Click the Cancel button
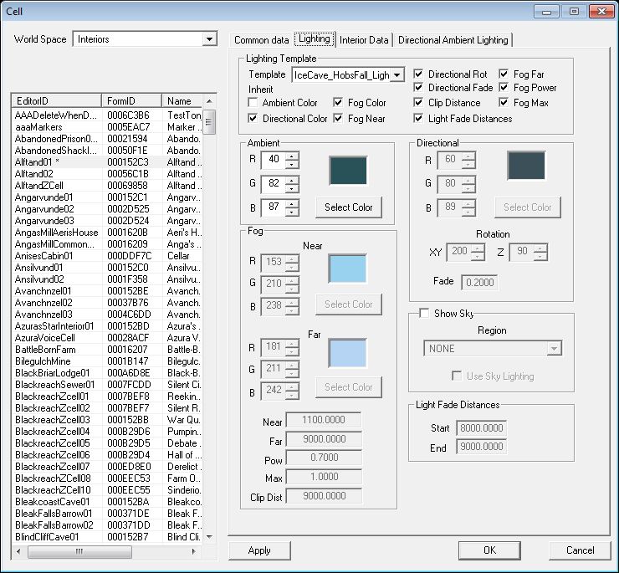 click(x=580, y=550)
